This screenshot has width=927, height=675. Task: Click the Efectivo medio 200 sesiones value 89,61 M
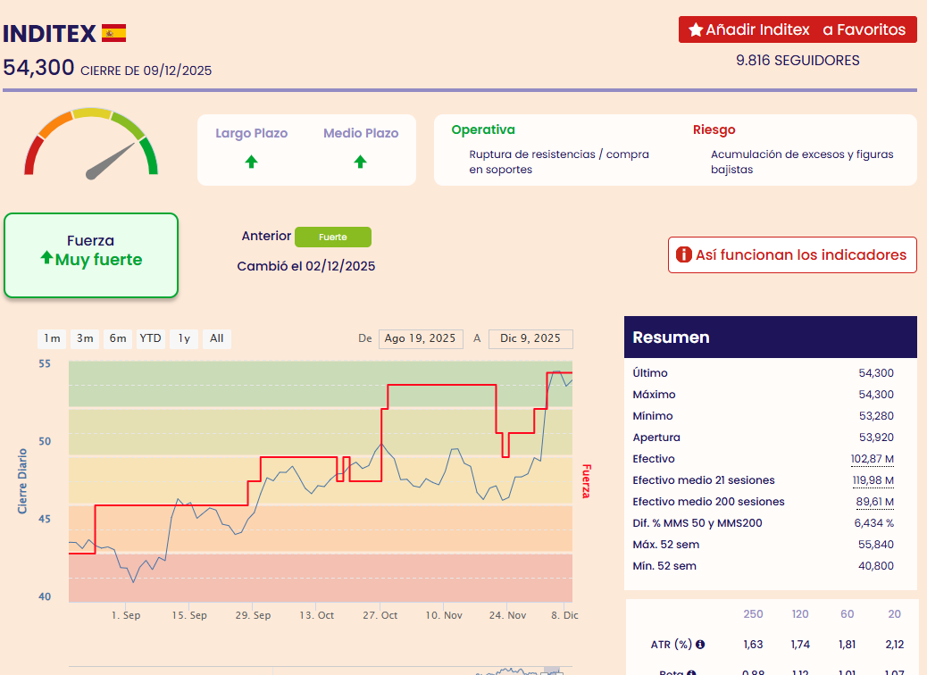pos(874,501)
